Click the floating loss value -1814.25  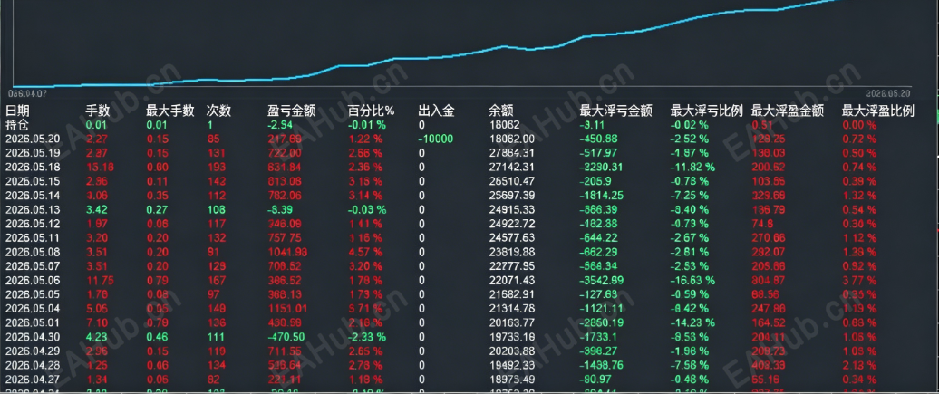pyautogui.click(x=602, y=196)
